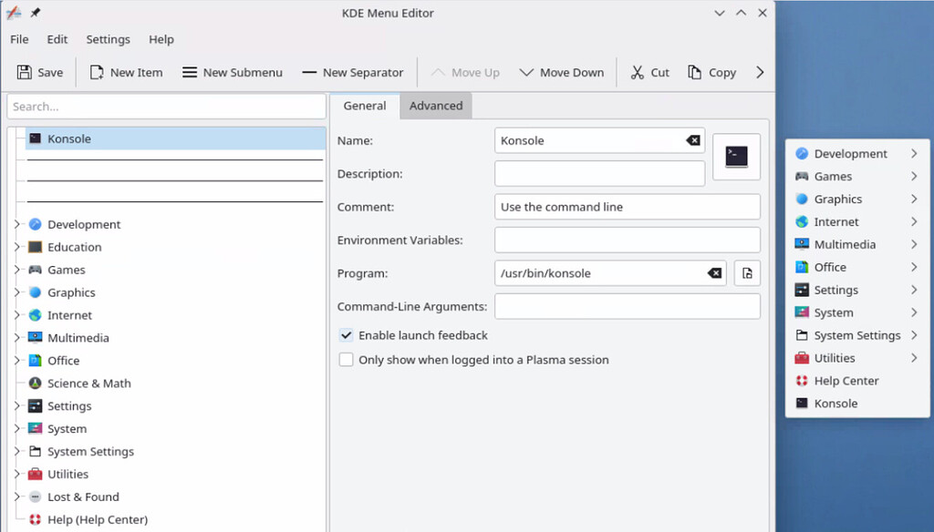Browse for a program with the file icon
This screenshot has height=532, width=934.
pyautogui.click(x=747, y=272)
